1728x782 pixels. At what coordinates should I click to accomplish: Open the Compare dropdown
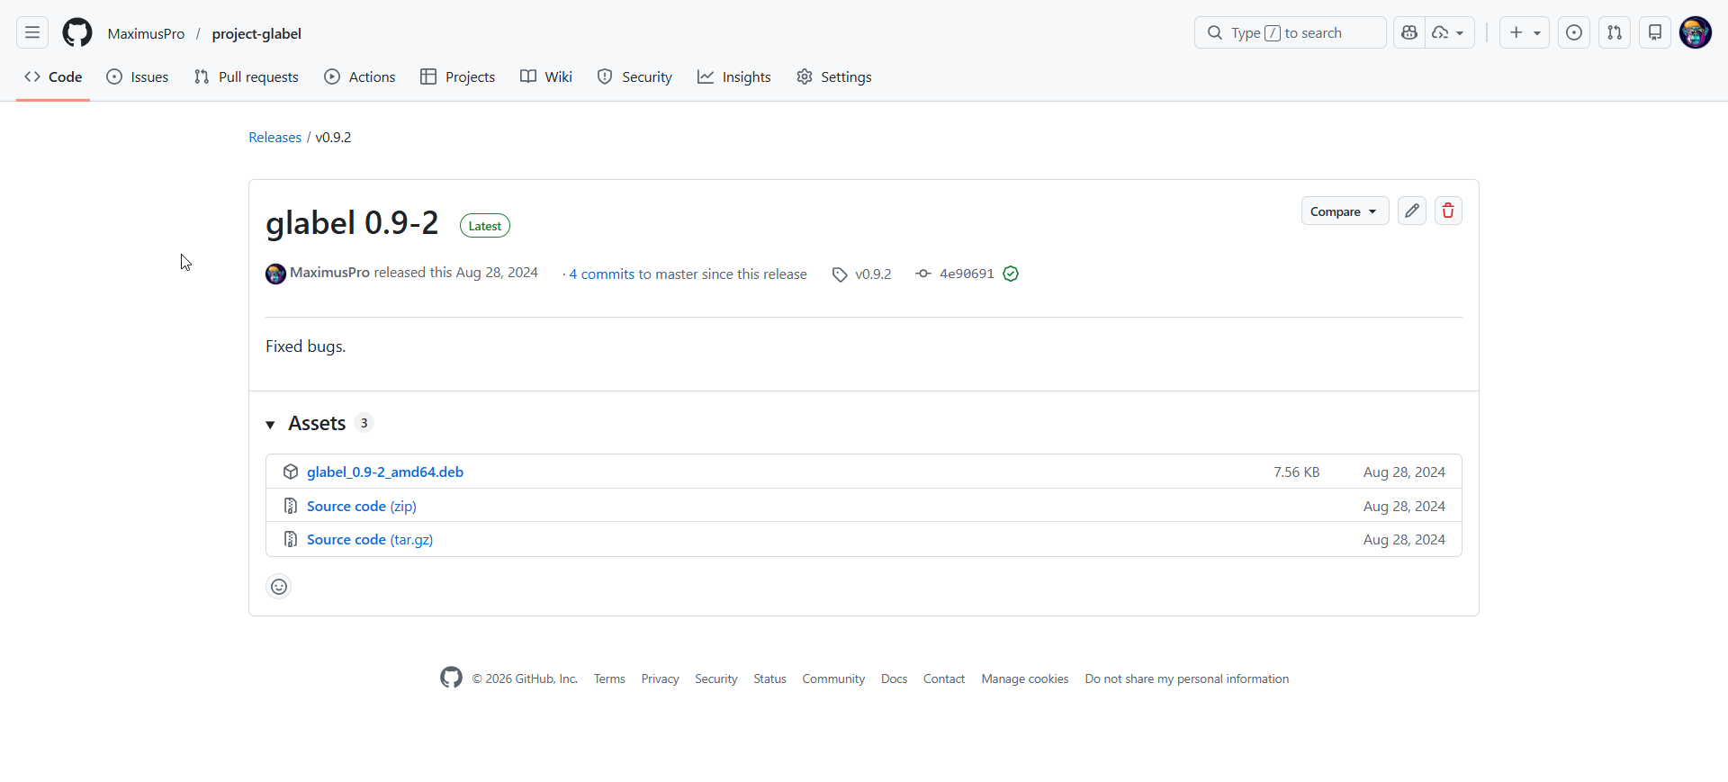[x=1345, y=211]
